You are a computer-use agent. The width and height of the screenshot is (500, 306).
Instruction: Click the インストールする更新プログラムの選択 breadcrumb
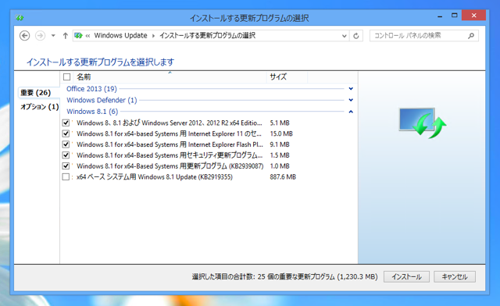(x=208, y=35)
